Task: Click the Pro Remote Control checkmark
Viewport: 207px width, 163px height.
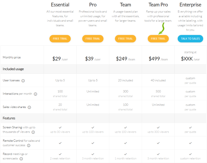Action: 93,143
